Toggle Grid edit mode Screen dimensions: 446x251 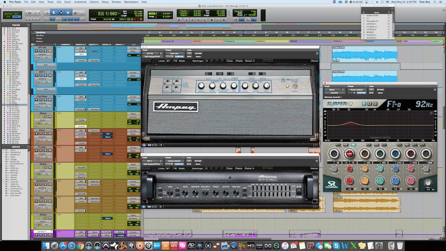click(17, 16)
